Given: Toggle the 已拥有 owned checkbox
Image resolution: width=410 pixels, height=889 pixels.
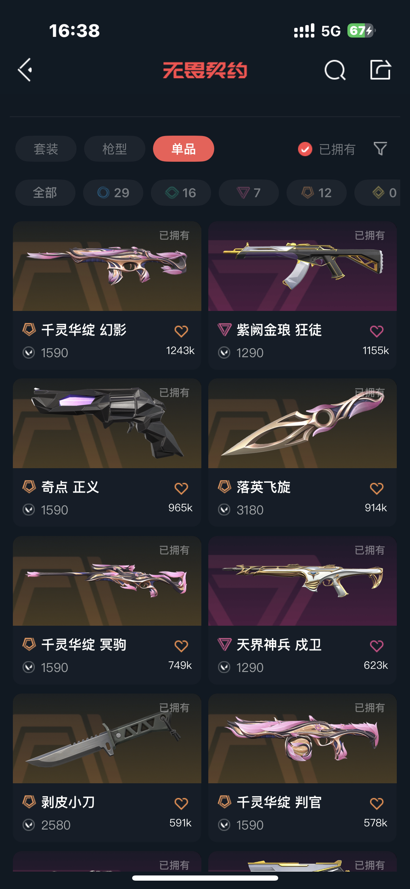Looking at the screenshot, I should coord(305,149).
